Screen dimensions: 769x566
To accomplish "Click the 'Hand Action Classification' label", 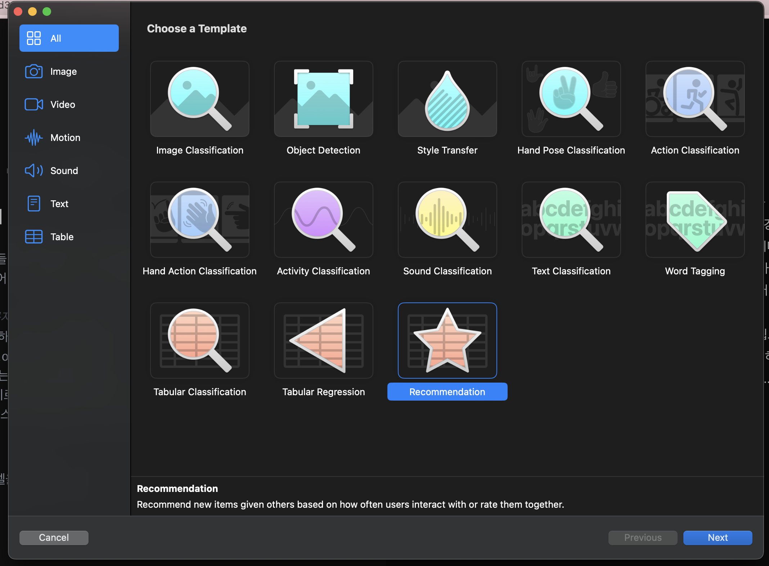I will tap(199, 271).
